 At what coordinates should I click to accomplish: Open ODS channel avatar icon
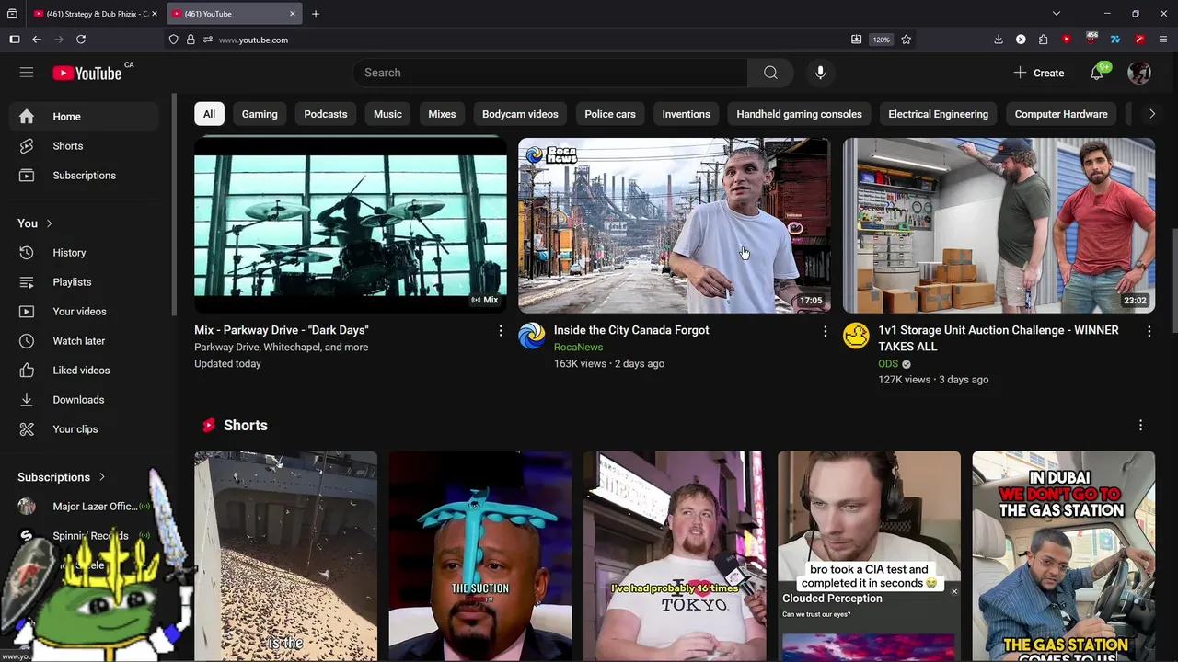coord(856,336)
